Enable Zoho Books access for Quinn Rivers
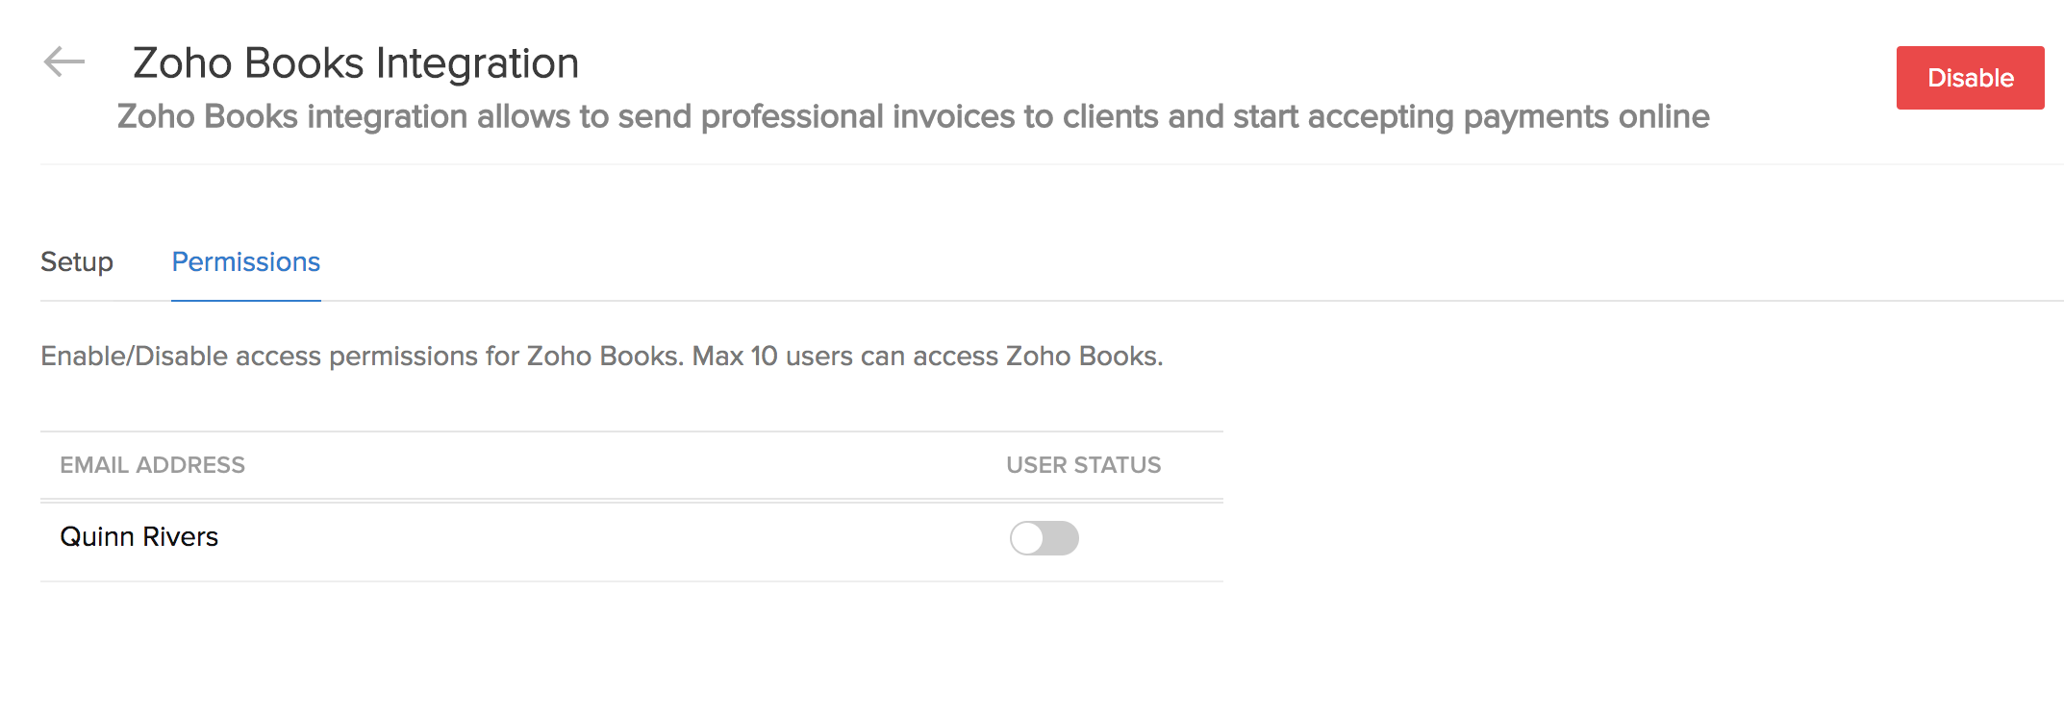 (1045, 538)
